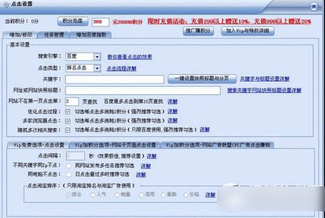Screen dimensions: 325x218
Task: Open the 增加百度指数 tab
Action: coord(91,35)
